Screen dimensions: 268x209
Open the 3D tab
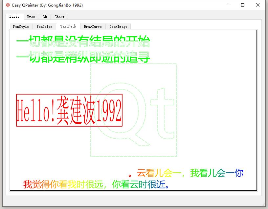45,17
